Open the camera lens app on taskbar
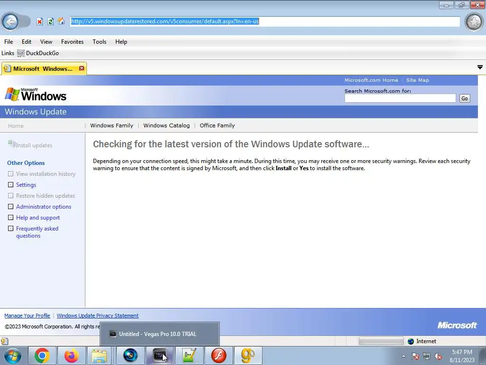The height and width of the screenshot is (365, 486). click(130, 355)
